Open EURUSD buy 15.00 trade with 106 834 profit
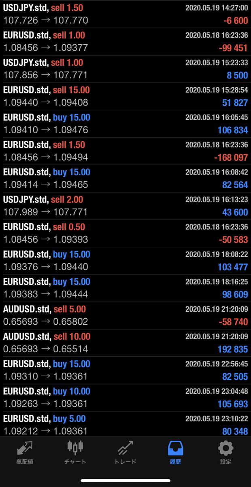Image resolution: width=251 pixels, height=487 pixels. [125, 124]
